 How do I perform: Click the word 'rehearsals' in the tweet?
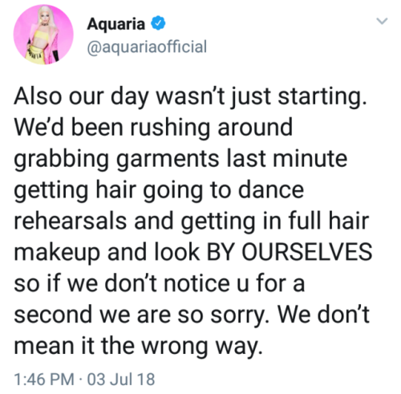tap(71, 221)
